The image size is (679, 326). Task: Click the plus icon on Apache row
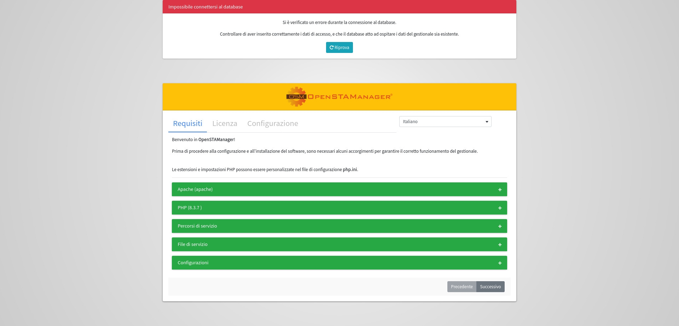click(500, 190)
